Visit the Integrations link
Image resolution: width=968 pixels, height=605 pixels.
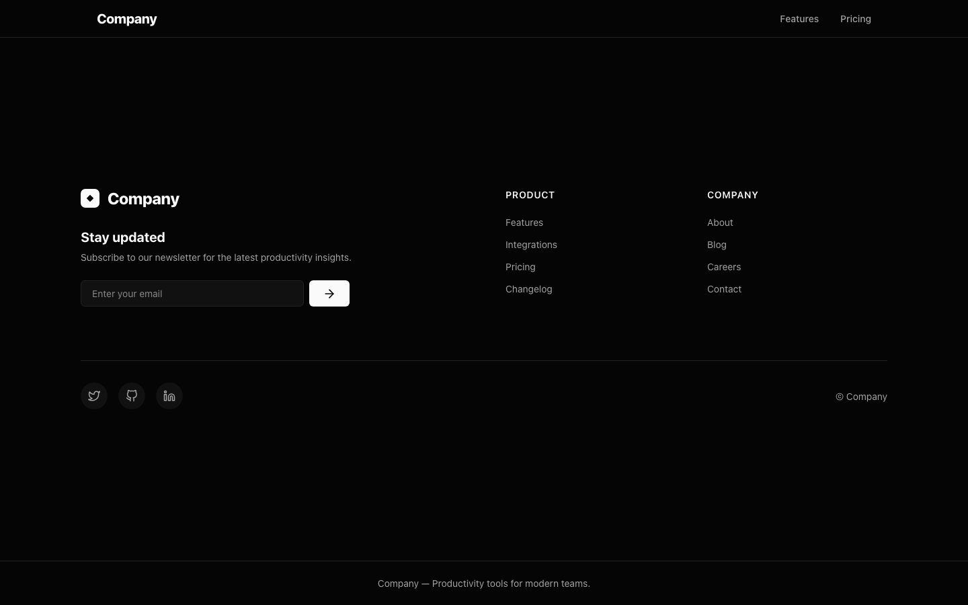[x=531, y=245]
